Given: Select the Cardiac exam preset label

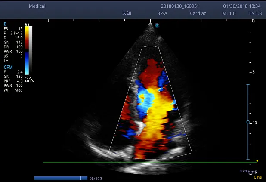Looking at the screenshot, I should (x=198, y=13).
